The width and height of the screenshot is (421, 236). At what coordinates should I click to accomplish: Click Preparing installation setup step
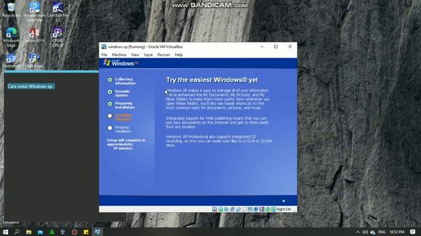pos(121,105)
